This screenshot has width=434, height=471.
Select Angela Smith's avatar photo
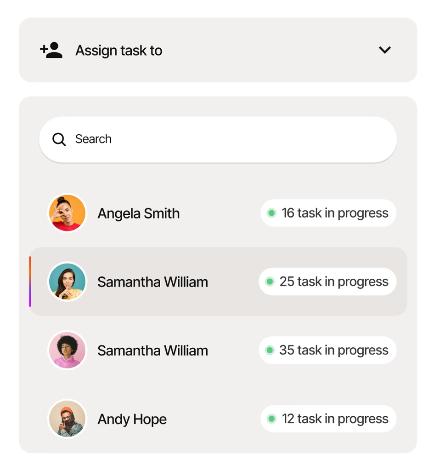pyautogui.click(x=68, y=213)
